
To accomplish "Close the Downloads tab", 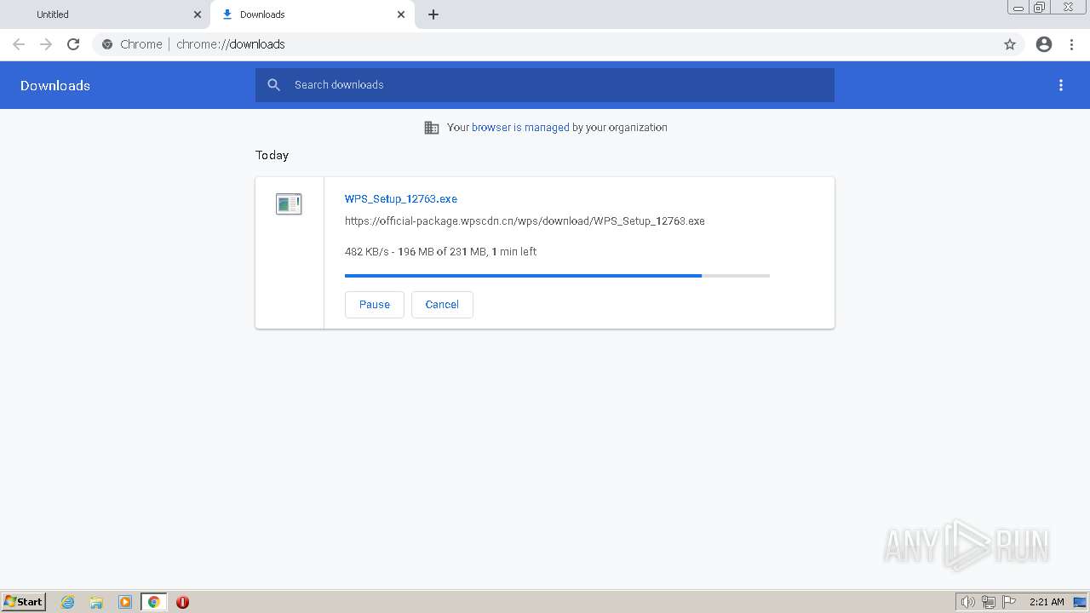I will tap(401, 14).
